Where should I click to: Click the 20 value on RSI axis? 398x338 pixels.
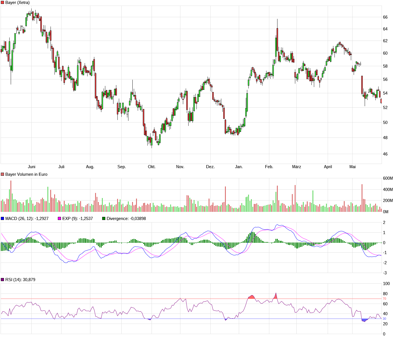coord(385,324)
